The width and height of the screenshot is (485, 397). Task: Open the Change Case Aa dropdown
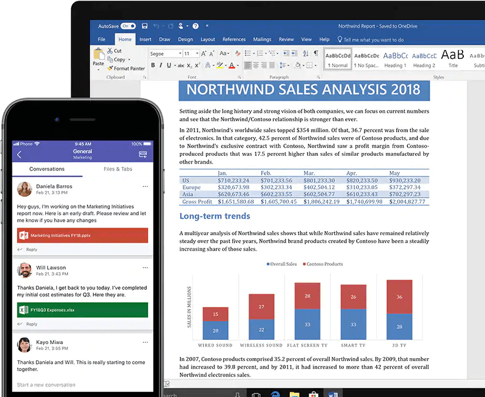[224, 54]
